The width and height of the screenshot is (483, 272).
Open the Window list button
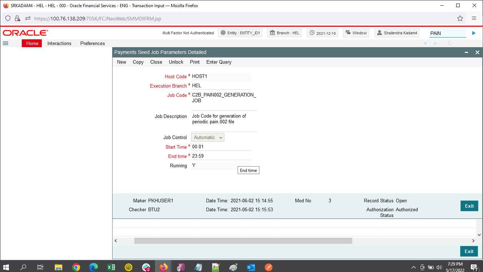356,33
